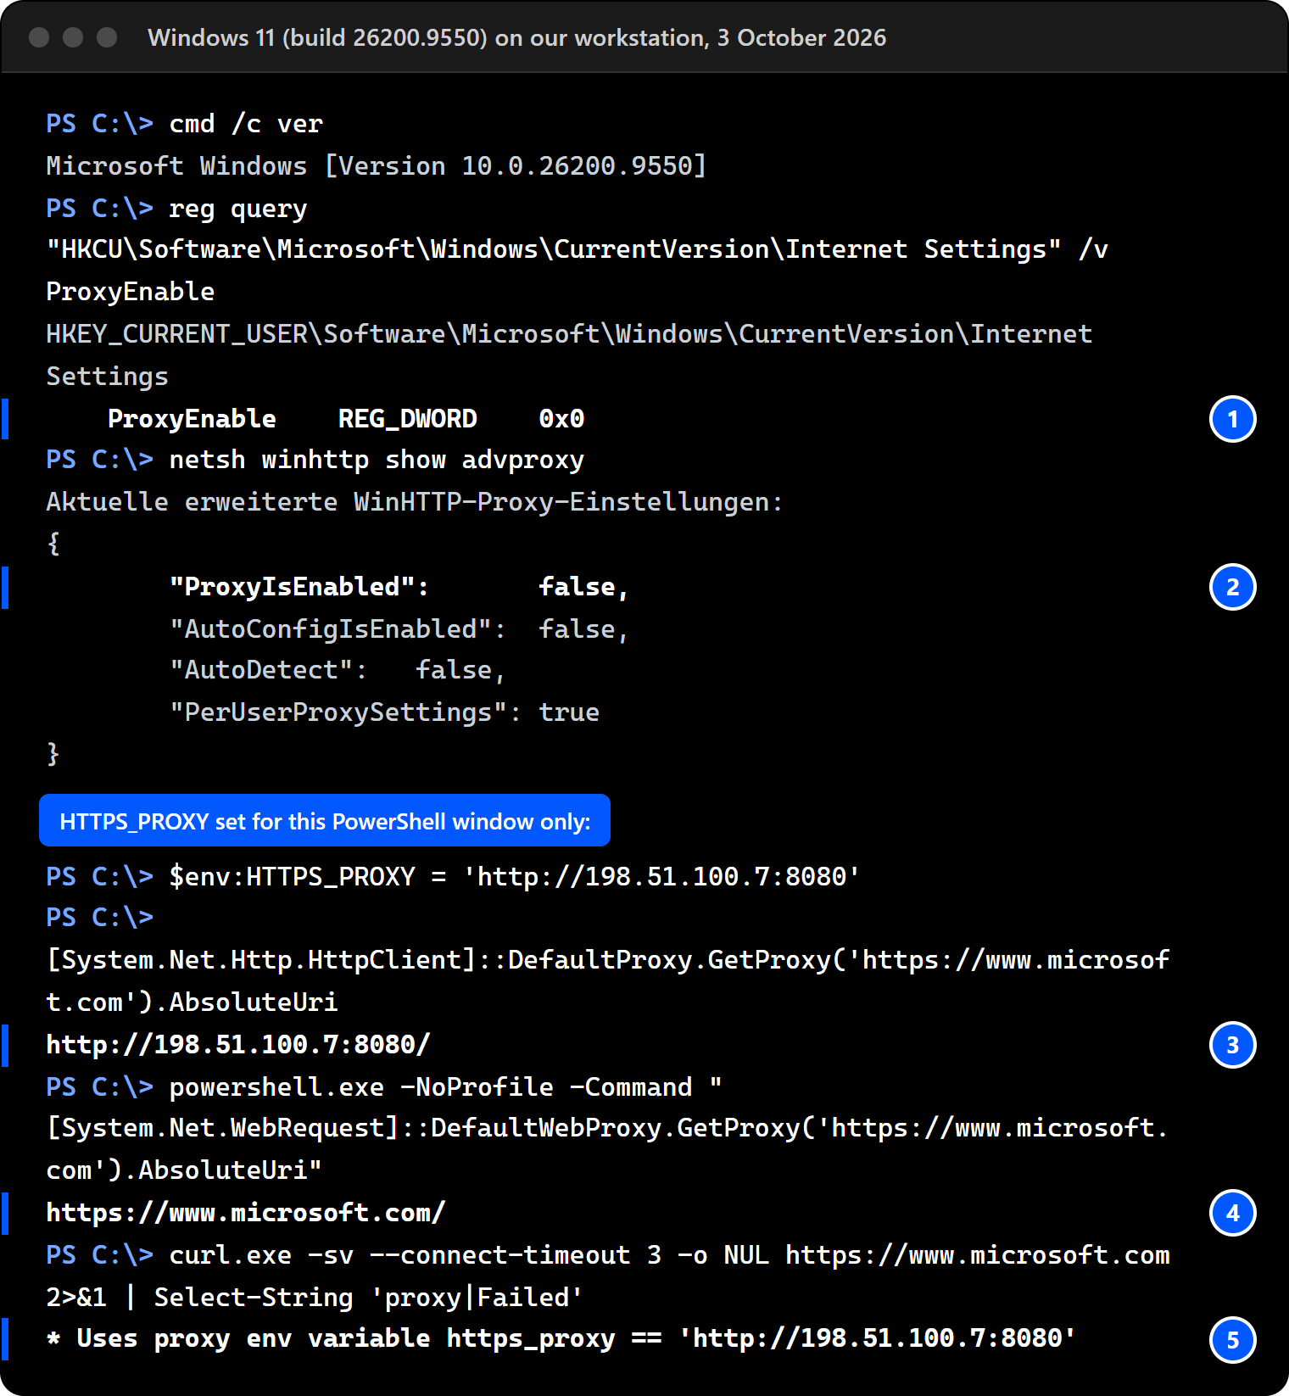The width and height of the screenshot is (1289, 1396).
Task: Click the '"ProxyIsEnabled": false,' line
Action: click(399, 587)
